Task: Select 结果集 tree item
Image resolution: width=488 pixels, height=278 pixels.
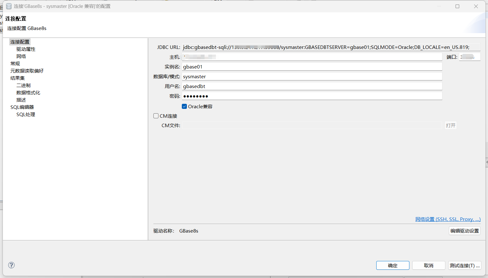Action: click(x=17, y=78)
